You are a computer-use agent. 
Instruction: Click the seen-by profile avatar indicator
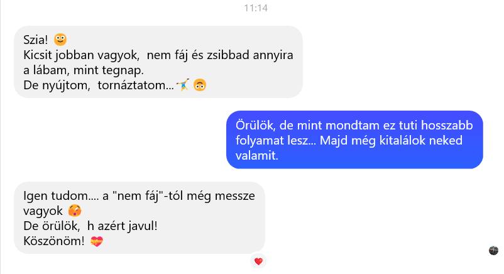click(493, 250)
